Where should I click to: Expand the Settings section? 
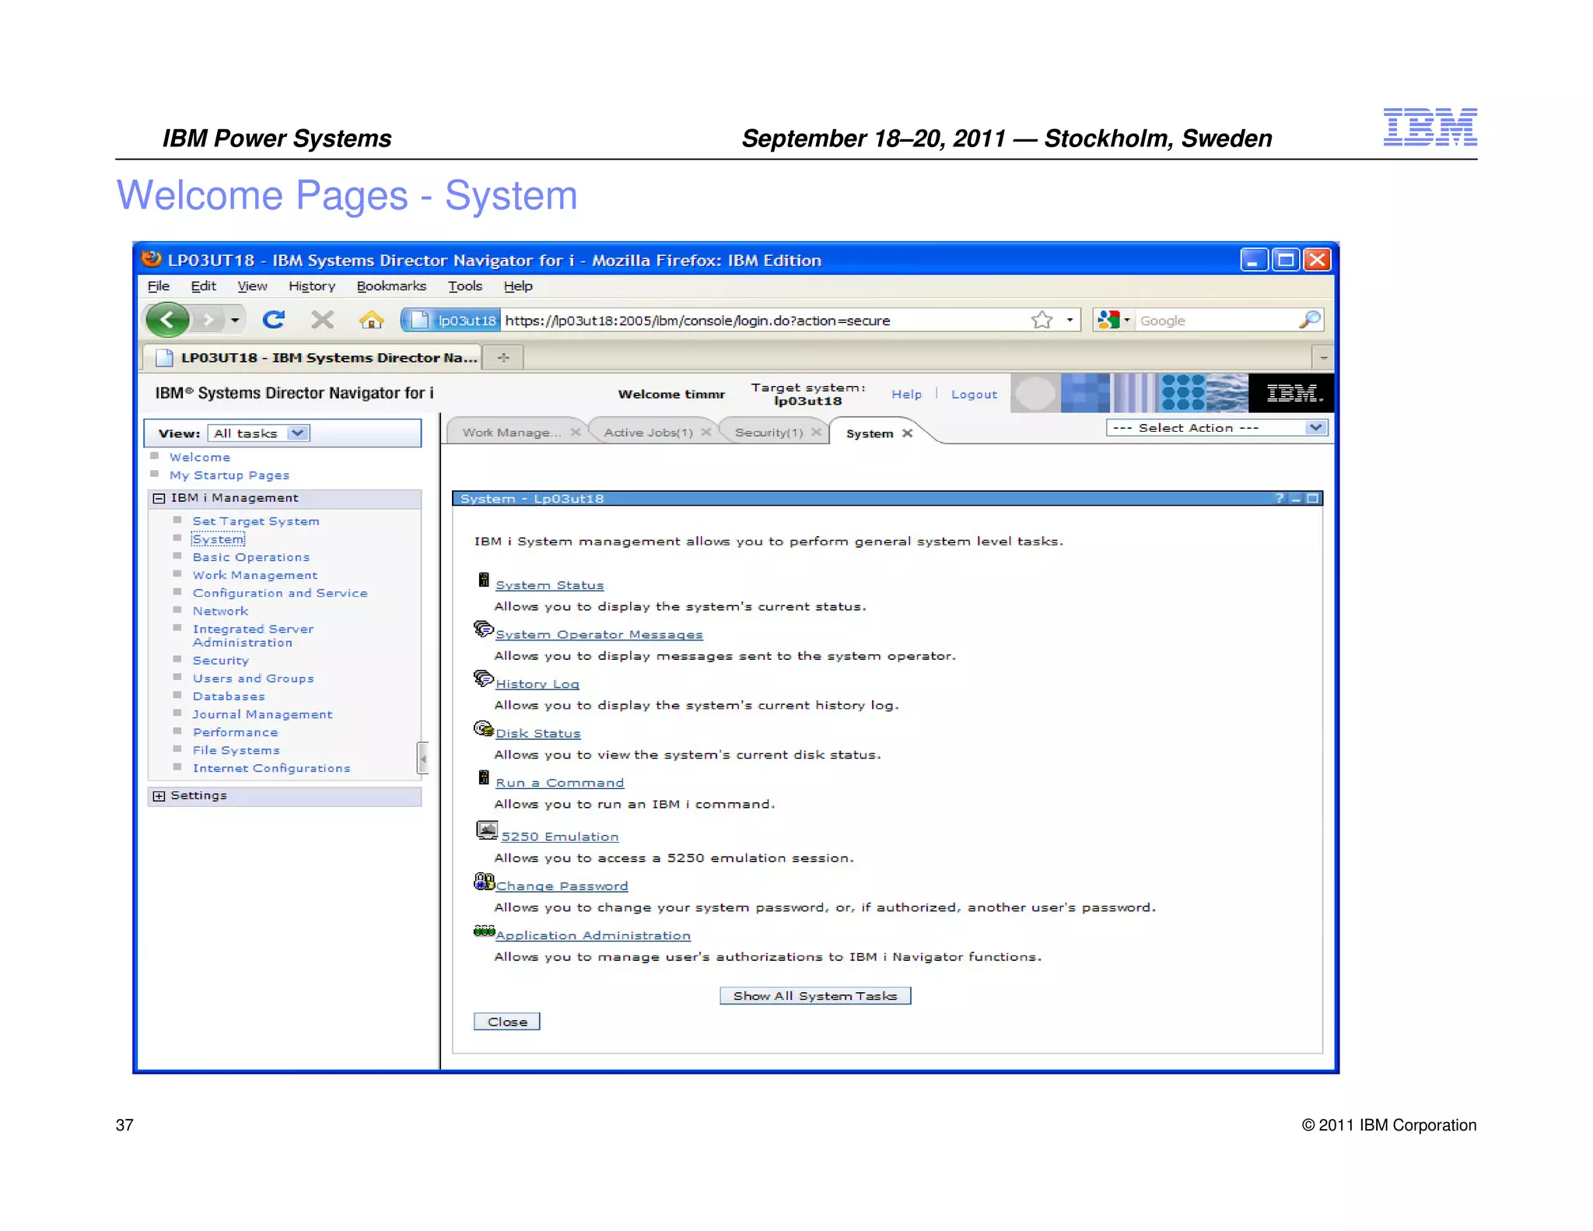click(159, 796)
